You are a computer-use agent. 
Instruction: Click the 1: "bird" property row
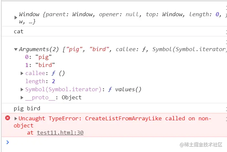pos(40,65)
